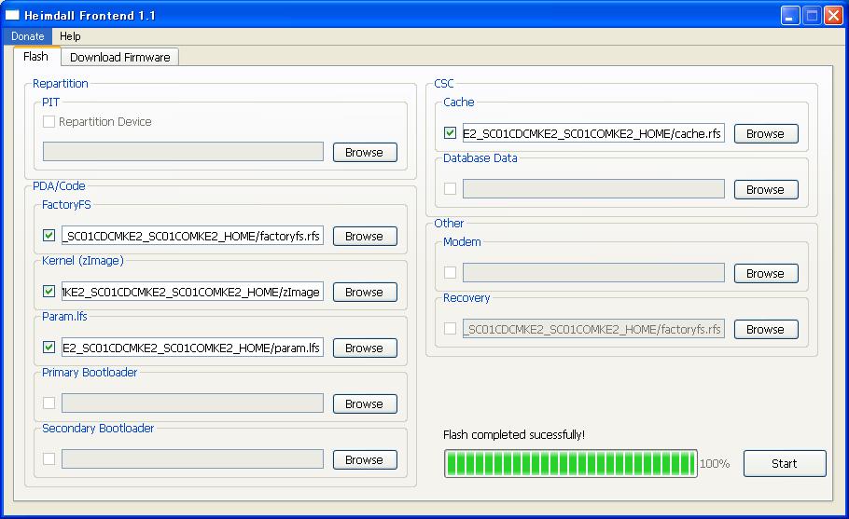Click the green flash progress bar
The height and width of the screenshot is (519, 849).
coord(571,463)
